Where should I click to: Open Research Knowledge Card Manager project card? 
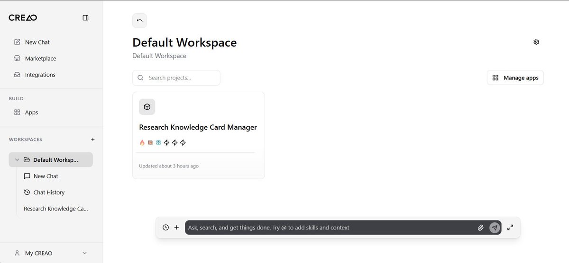pos(199,135)
